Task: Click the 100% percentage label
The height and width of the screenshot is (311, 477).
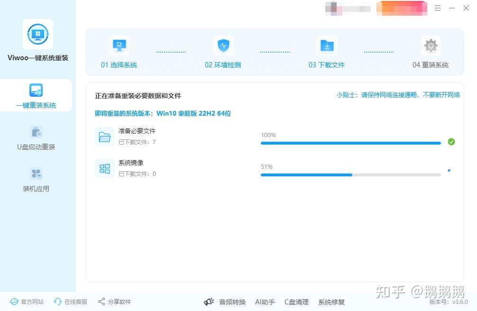Action: (x=268, y=135)
